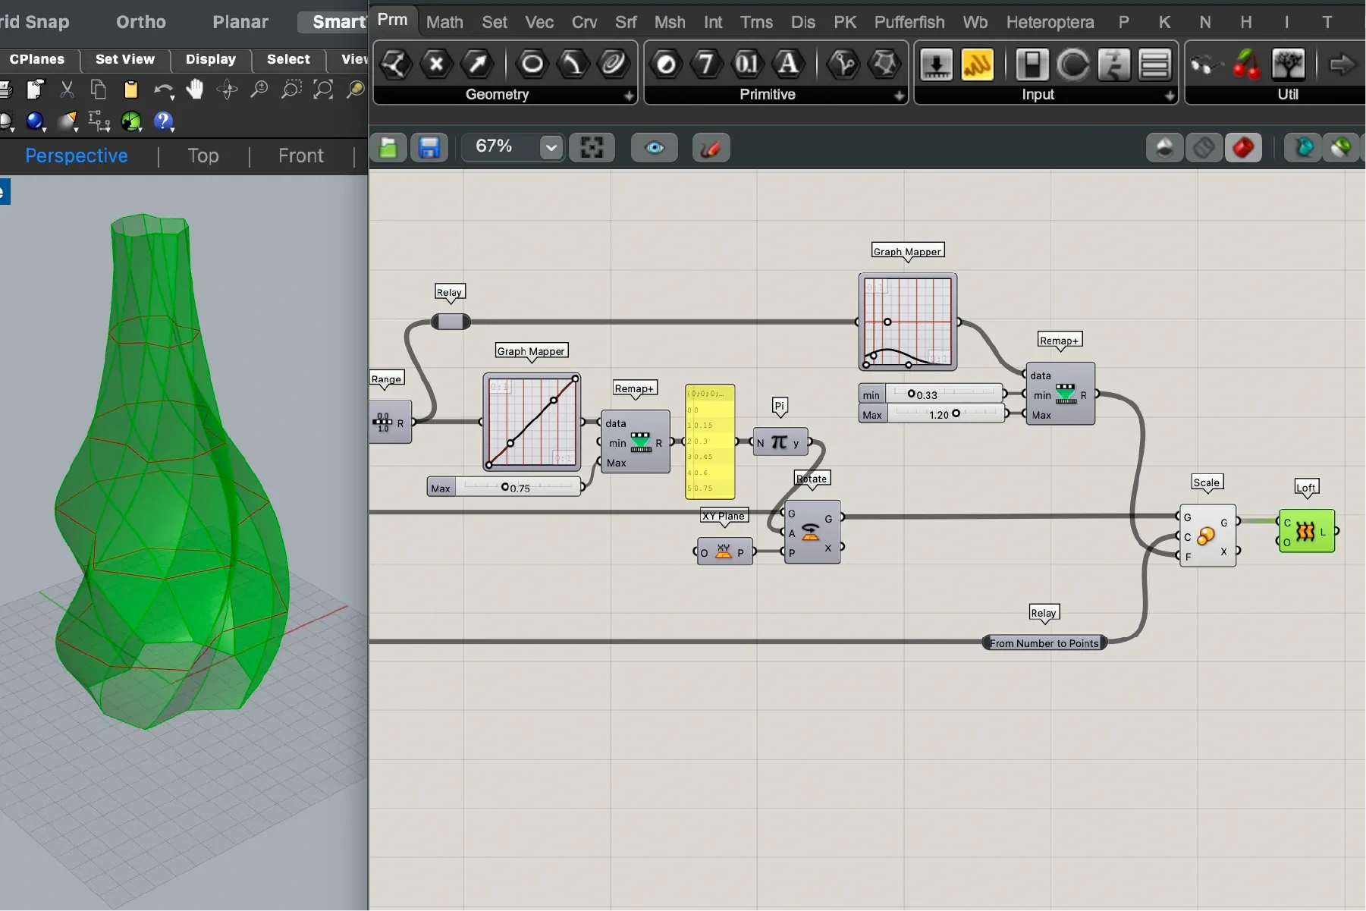Toggle Ortho mode
The height and width of the screenshot is (911, 1366).
pyautogui.click(x=140, y=22)
